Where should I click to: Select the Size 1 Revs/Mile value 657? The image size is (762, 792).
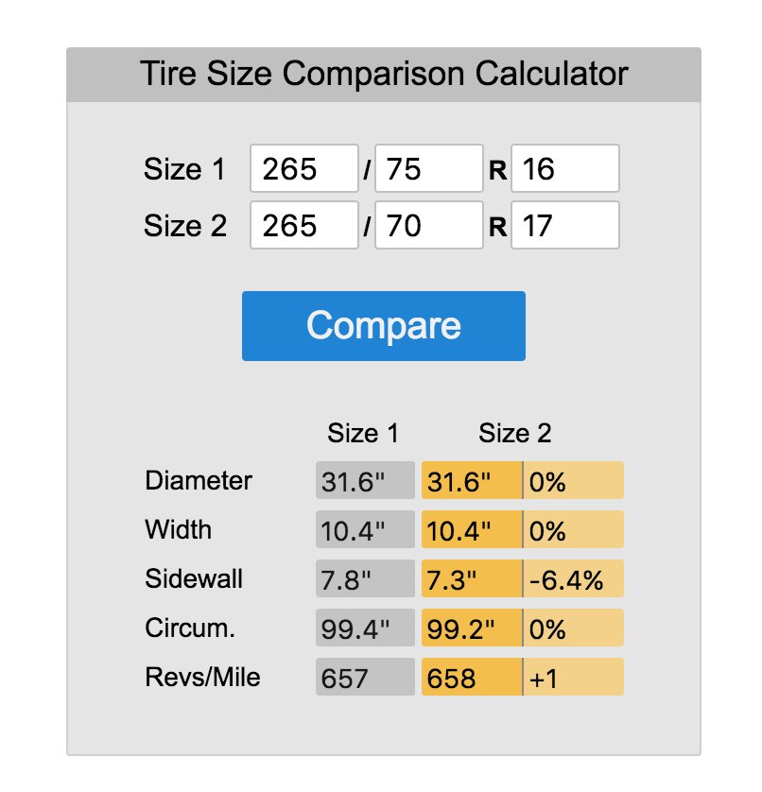[365, 677]
